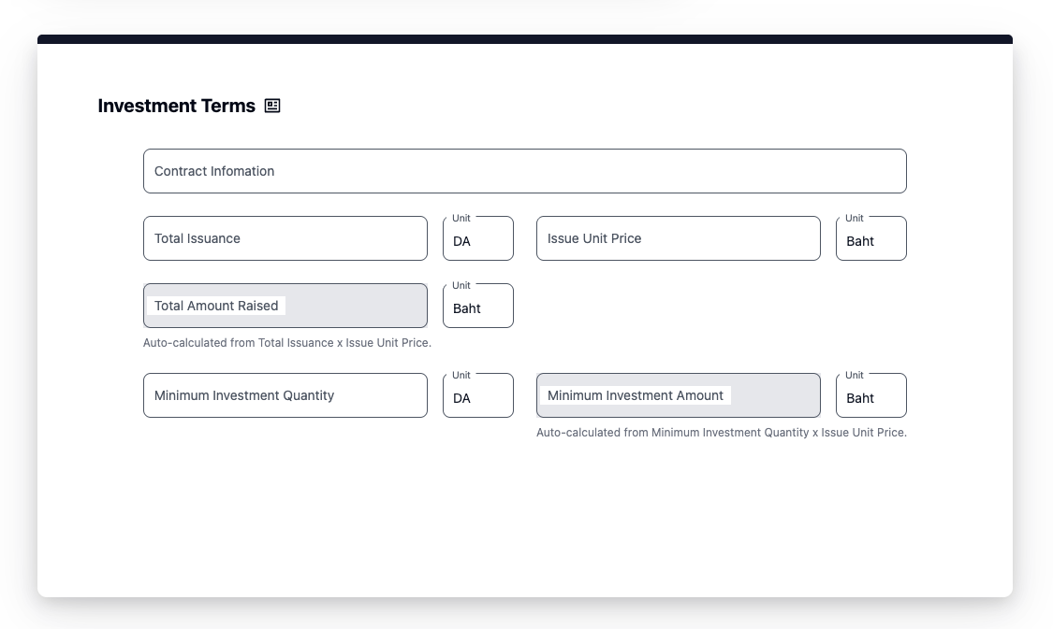Image resolution: width=1053 pixels, height=629 pixels.
Task: Click the Unit label above Total Amount Raised's Baht
Action: coord(461,285)
